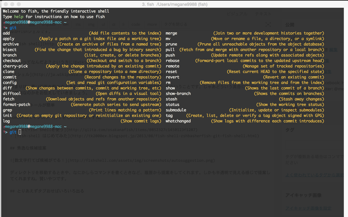348x217 pixels.
Task: Select the 'difftool' git completion
Action: pyautogui.click(x=12, y=94)
